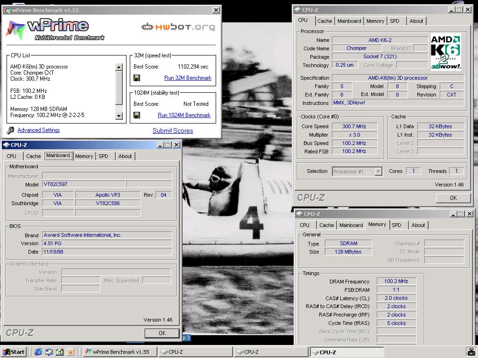The width and height of the screenshot is (478, 358).
Task: Click the save icon beside Run 1024M Benchmark
Action: (137, 115)
